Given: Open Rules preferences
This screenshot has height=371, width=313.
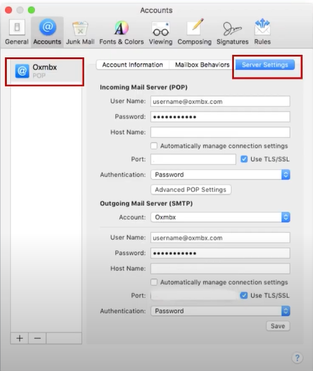Looking at the screenshot, I should [x=262, y=32].
